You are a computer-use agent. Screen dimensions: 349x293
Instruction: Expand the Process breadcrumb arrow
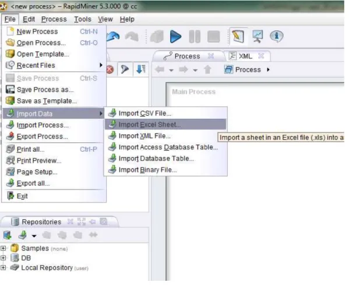[x=268, y=69]
